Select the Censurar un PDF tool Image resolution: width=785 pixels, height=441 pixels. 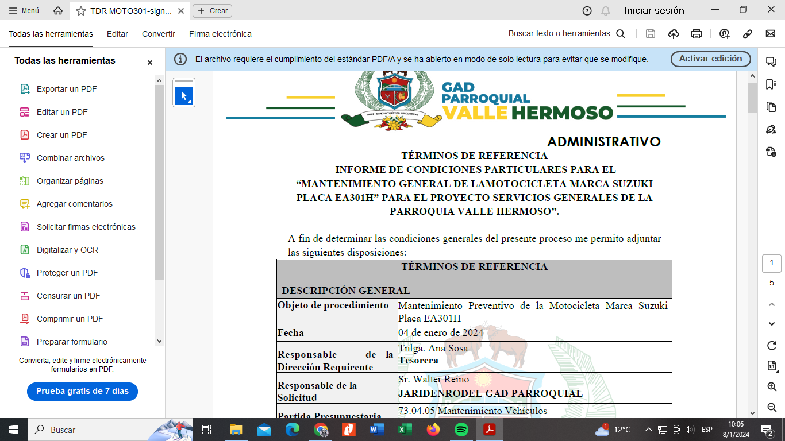[x=68, y=296]
